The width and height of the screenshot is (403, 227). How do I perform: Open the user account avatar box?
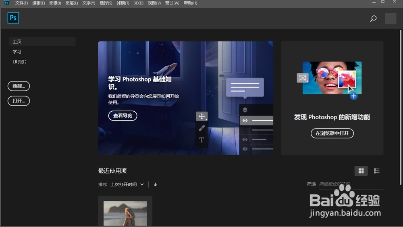pos(391,19)
